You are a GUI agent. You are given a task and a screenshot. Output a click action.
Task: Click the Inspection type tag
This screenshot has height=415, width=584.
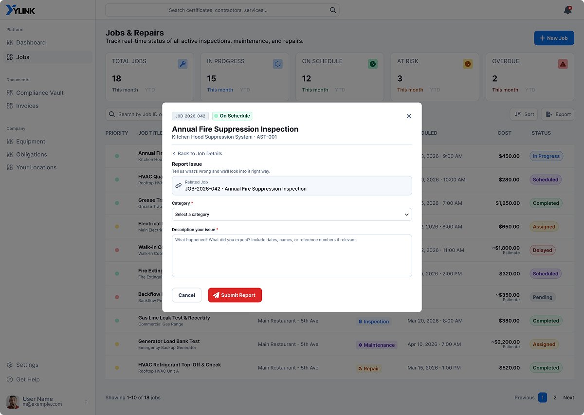click(373, 321)
